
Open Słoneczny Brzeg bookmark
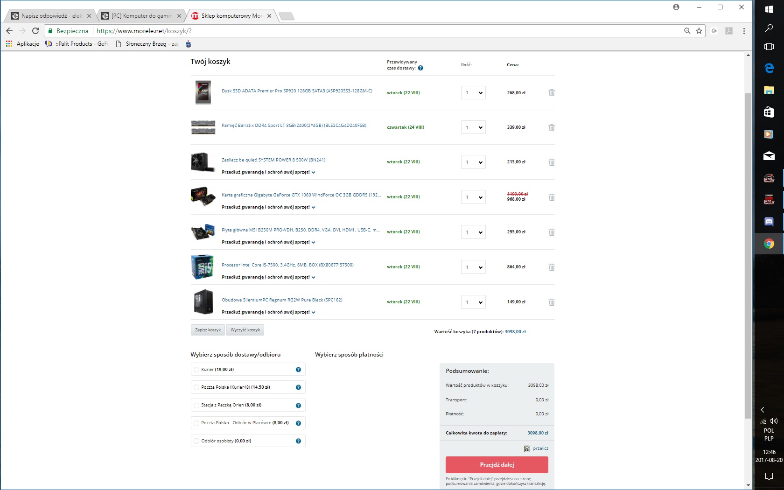[147, 44]
